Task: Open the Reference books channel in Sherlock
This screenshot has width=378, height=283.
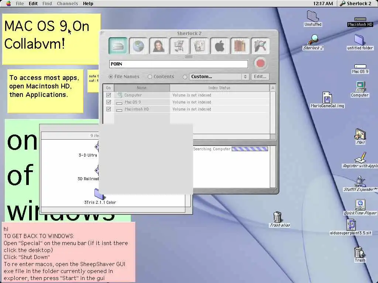Action: pyautogui.click(x=240, y=46)
